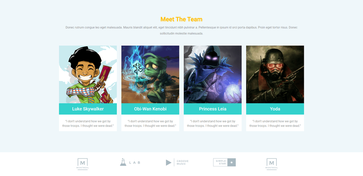Click the last Montreal logo on right
The image size is (363, 176).
(x=272, y=164)
